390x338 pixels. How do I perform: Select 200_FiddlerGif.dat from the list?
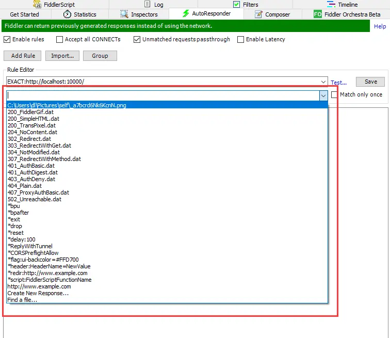click(x=167, y=112)
